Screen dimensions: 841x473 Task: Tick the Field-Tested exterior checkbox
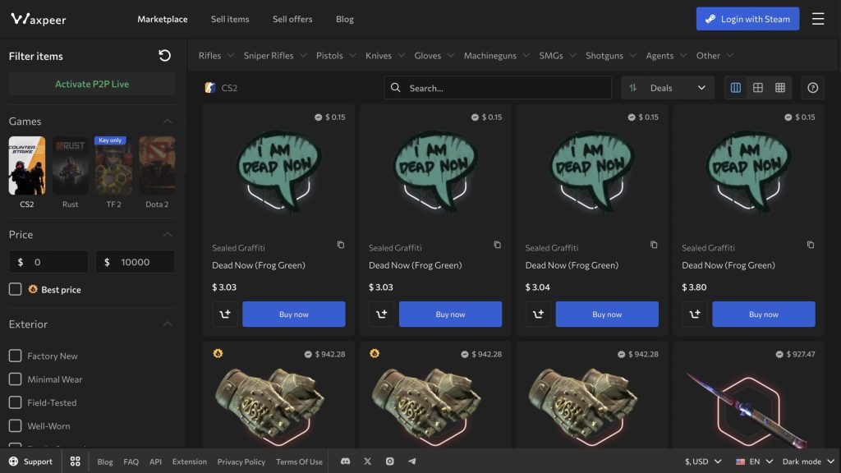(15, 402)
